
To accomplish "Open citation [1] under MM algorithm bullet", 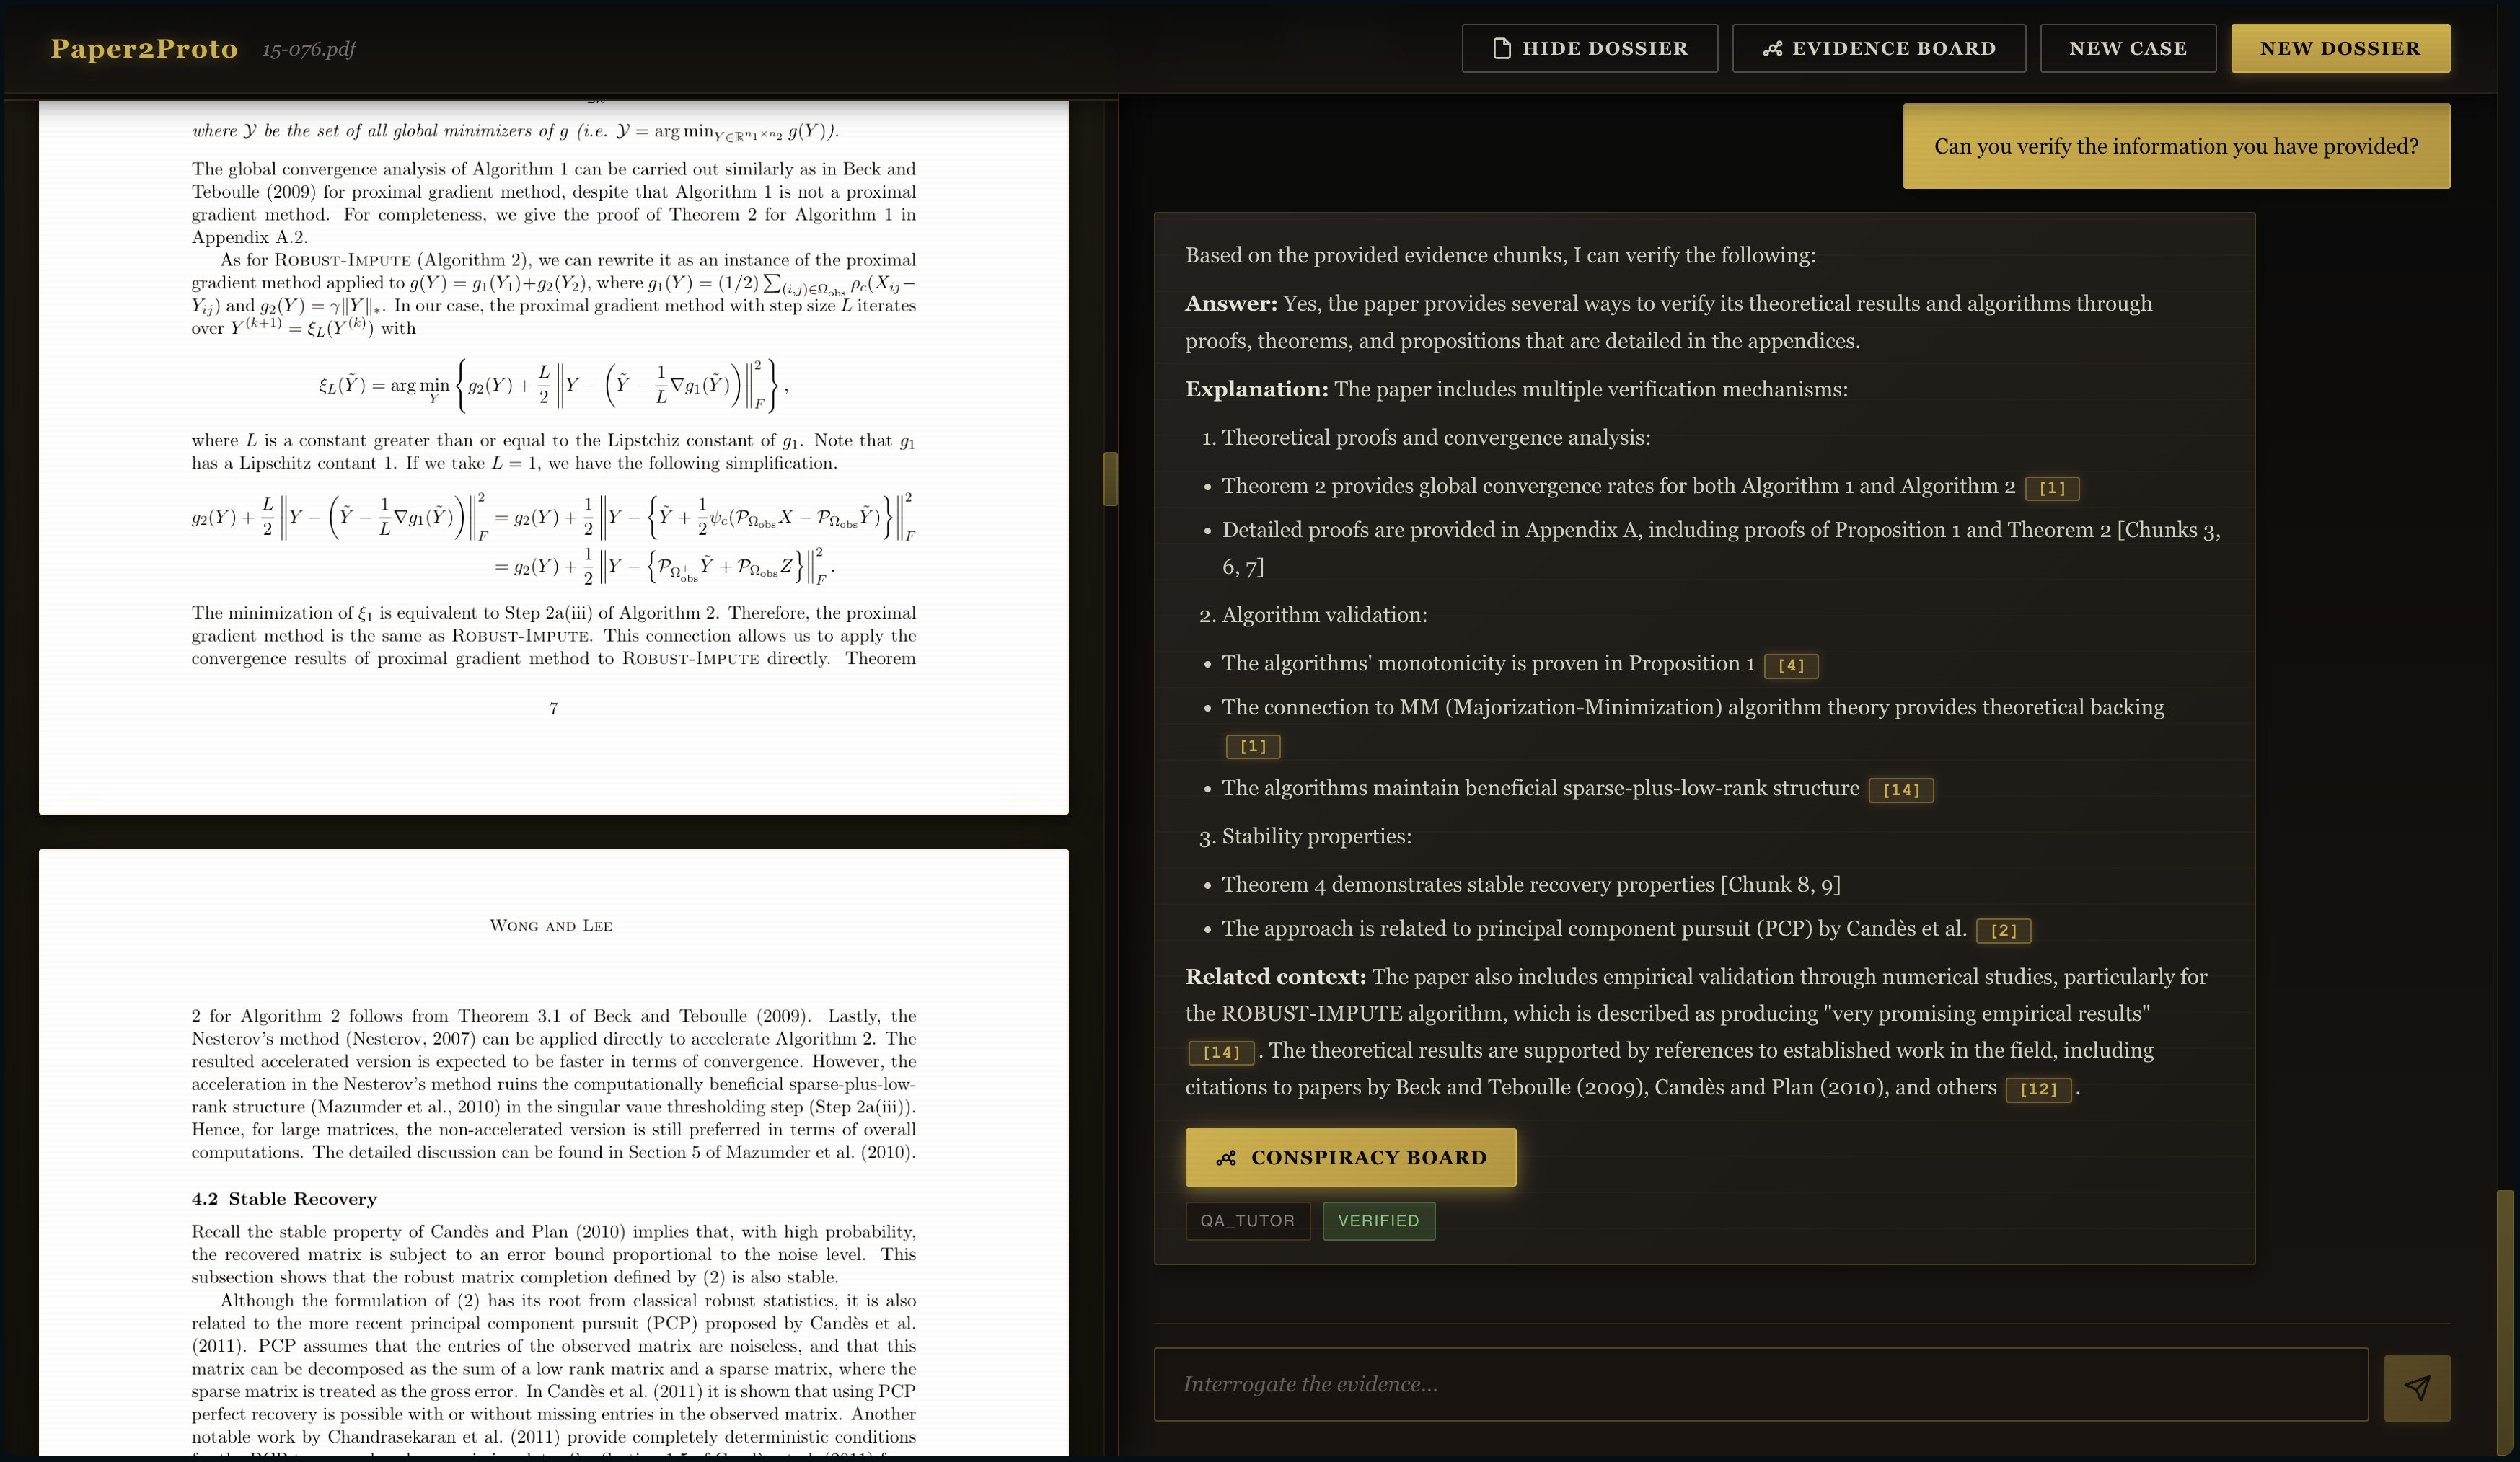I will [x=1252, y=746].
